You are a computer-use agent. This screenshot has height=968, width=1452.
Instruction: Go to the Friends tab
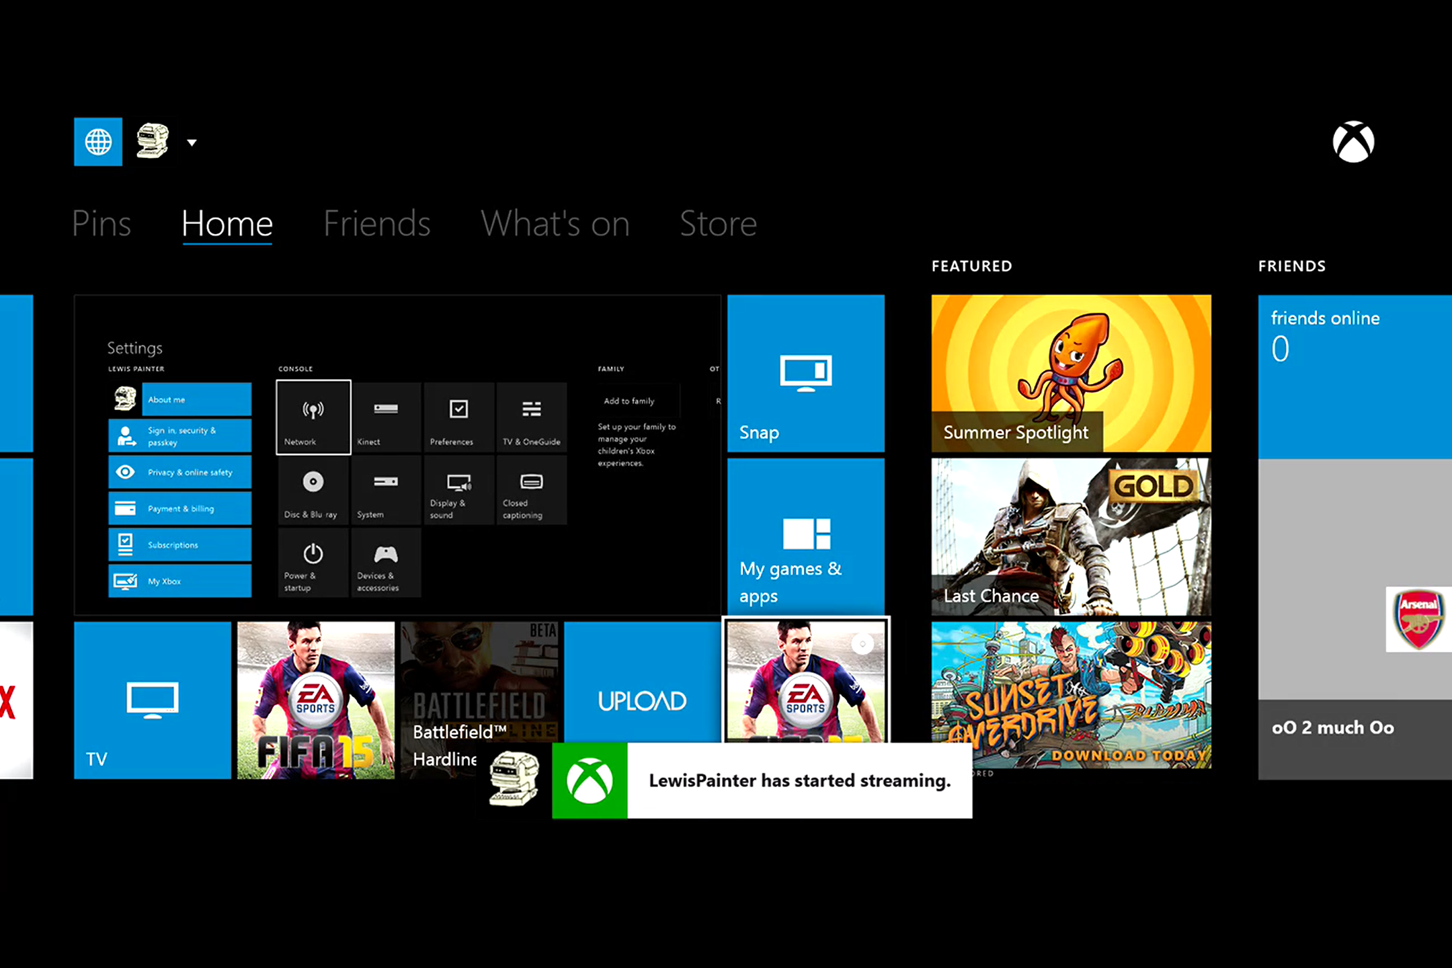point(376,223)
